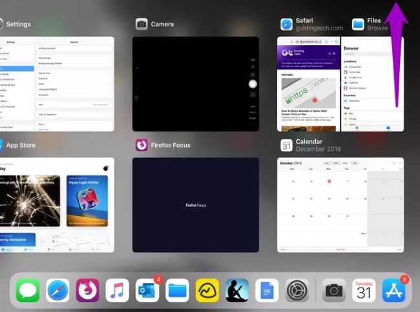Image resolution: width=420 pixels, height=312 pixels.
Task: Click the 'App Store' card title text
Action: [x=21, y=145]
